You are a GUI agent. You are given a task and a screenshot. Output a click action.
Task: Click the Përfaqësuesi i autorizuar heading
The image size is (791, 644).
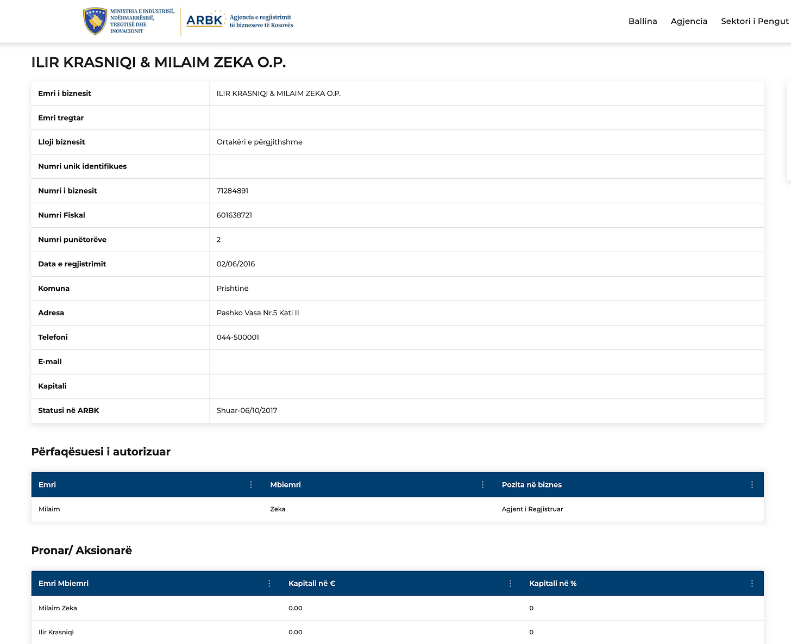click(x=101, y=452)
